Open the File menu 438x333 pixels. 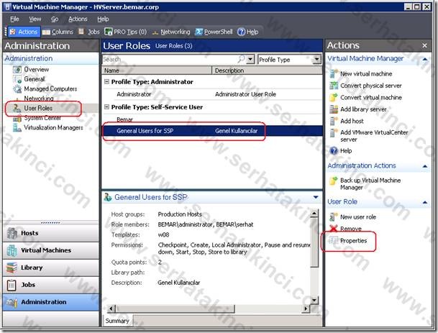tap(14, 19)
